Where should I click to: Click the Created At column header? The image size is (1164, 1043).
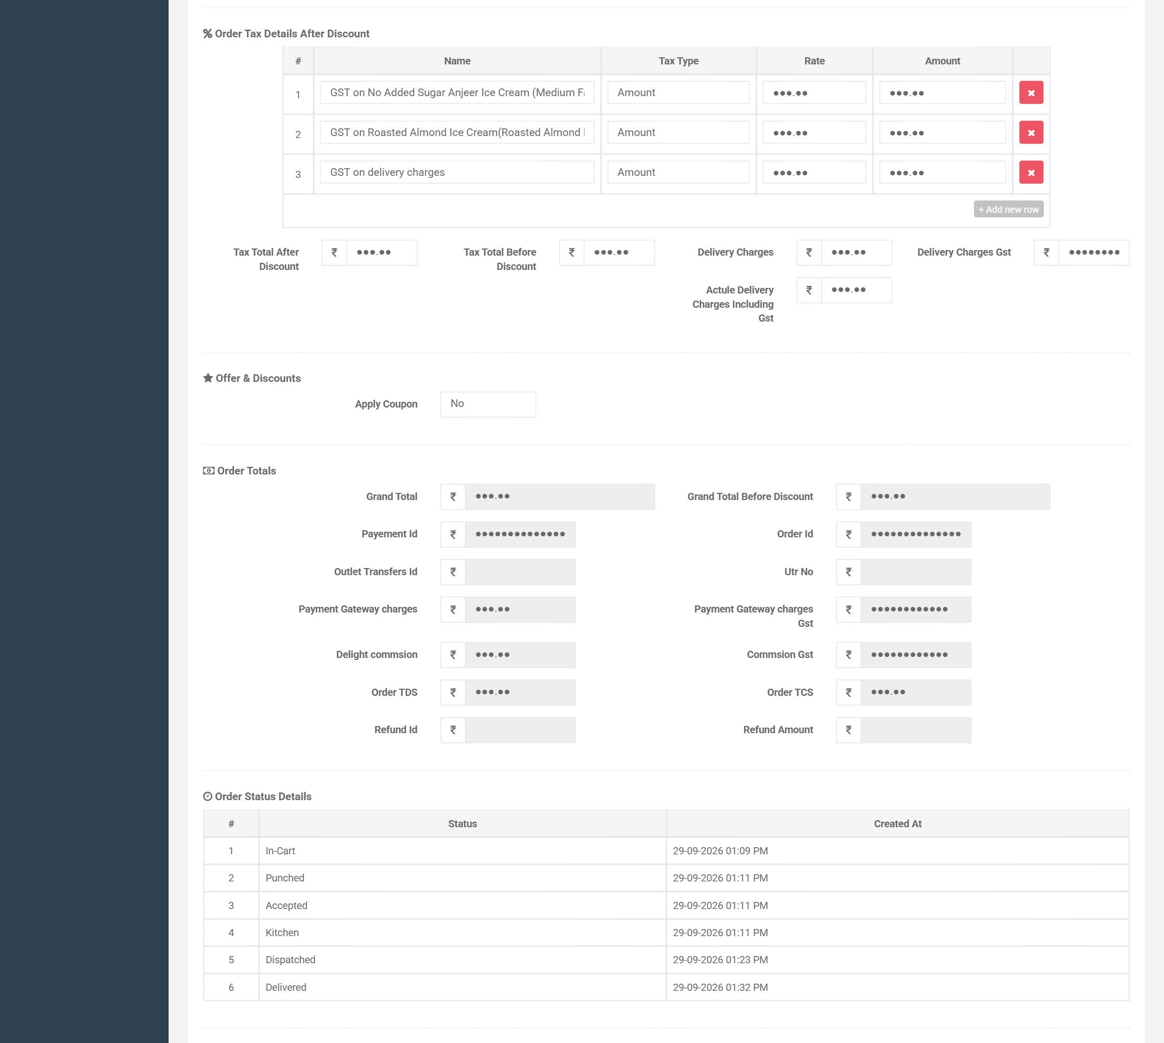pyautogui.click(x=897, y=824)
